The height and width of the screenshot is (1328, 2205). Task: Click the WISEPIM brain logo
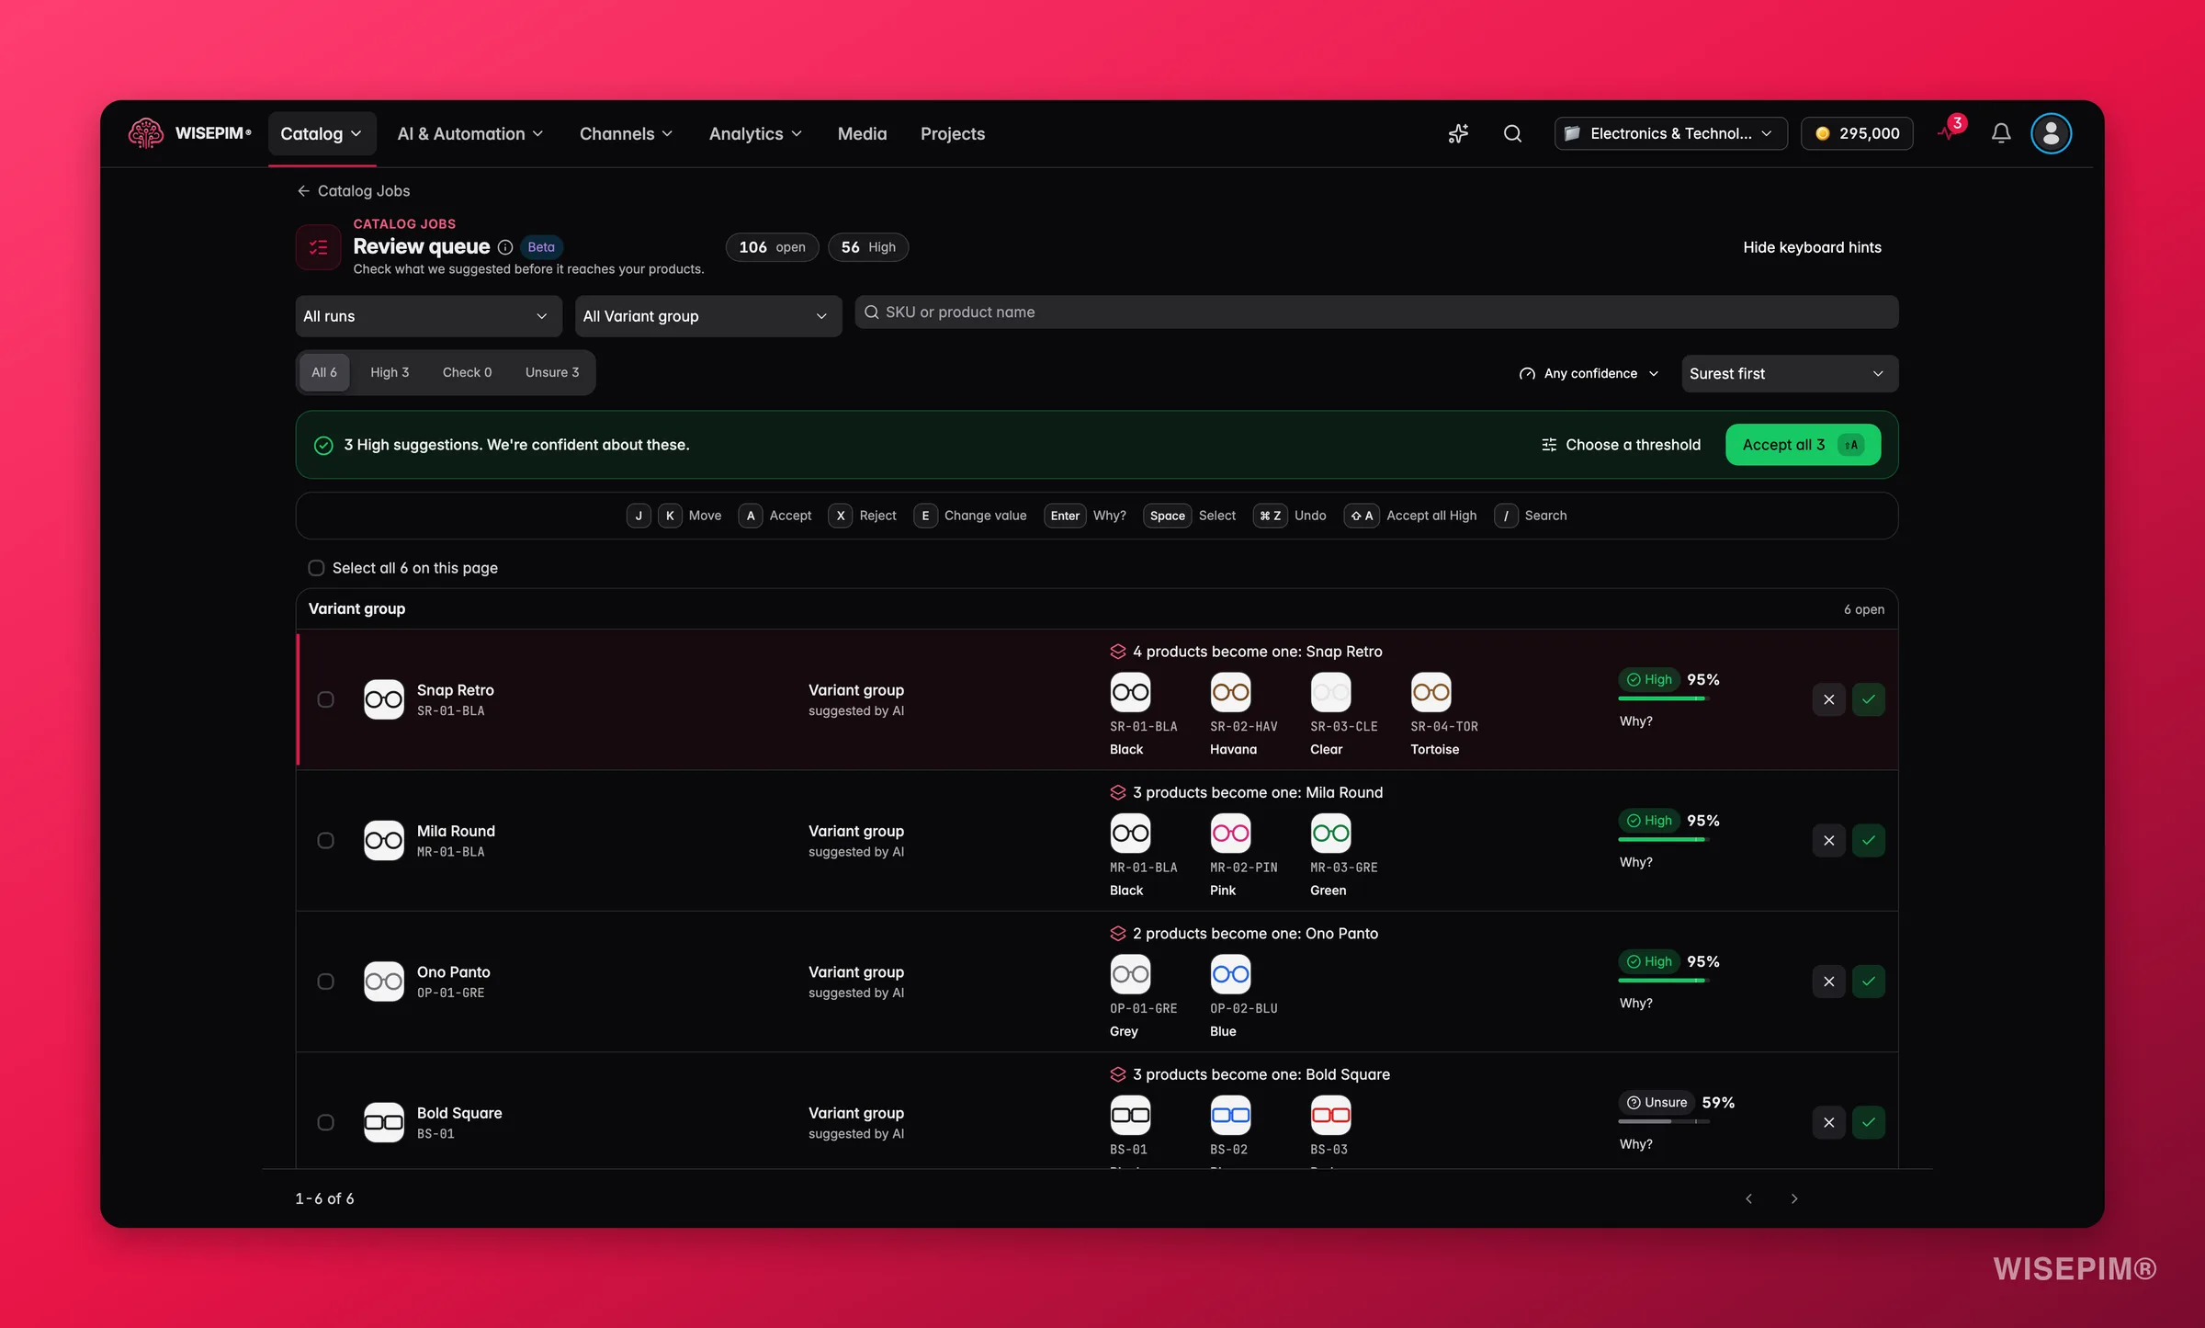tap(145, 133)
